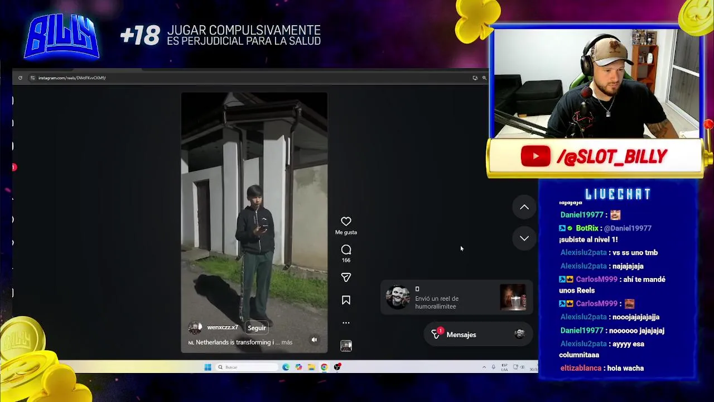Click the Billy logo in the overlay
The height and width of the screenshot is (402, 714).
coord(62,37)
